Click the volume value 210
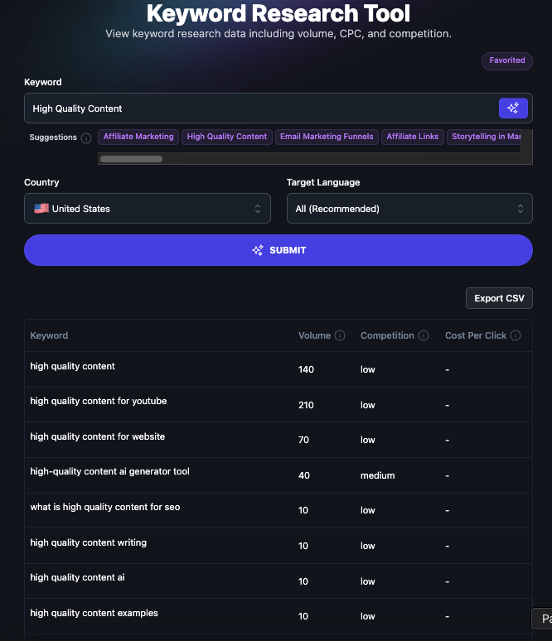The height and width of the screenshot is (641, 552). tap(306, 405)
